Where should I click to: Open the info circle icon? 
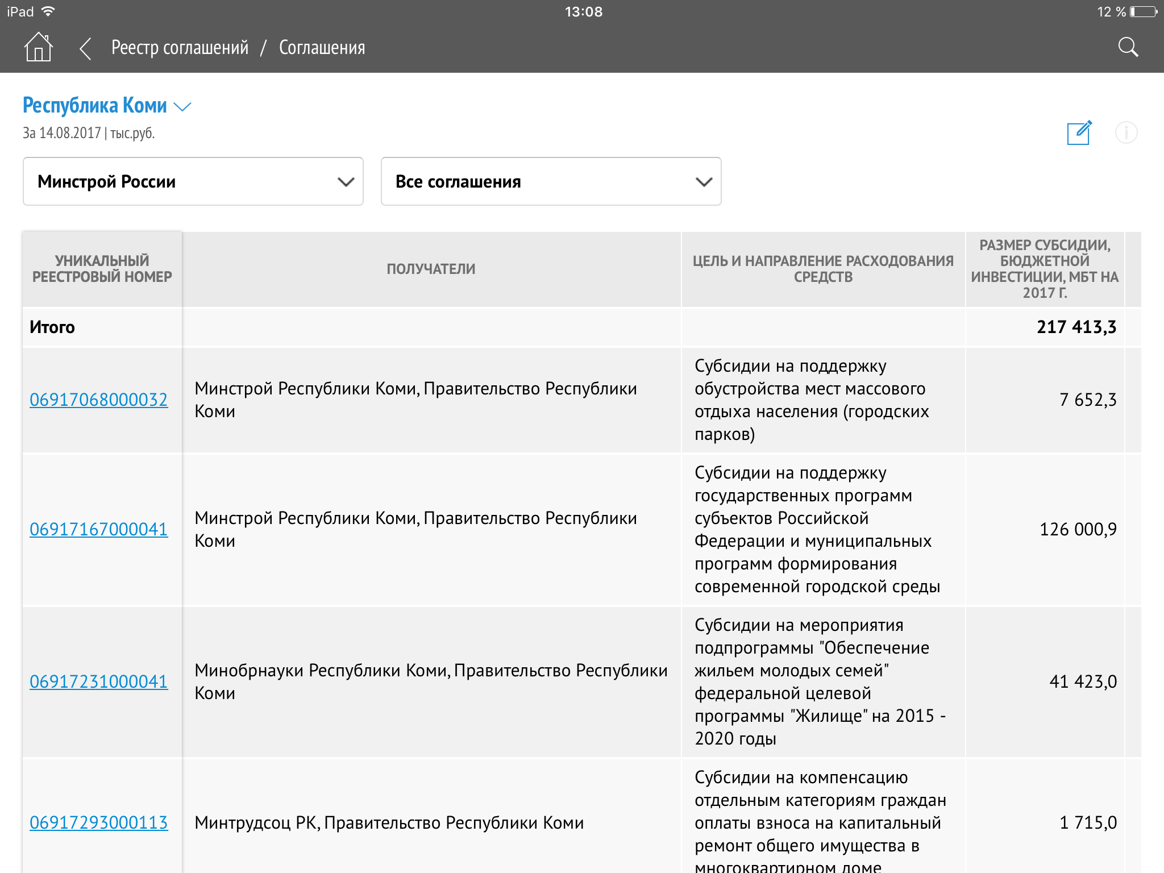pos(1126,132)
